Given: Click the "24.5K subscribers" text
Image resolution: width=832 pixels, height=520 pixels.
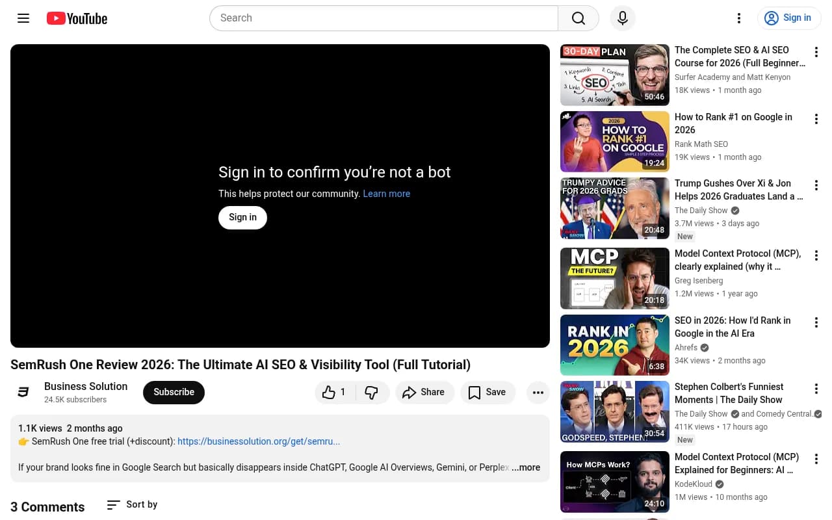Looking at the screenshot, I should tap(75, 400).
